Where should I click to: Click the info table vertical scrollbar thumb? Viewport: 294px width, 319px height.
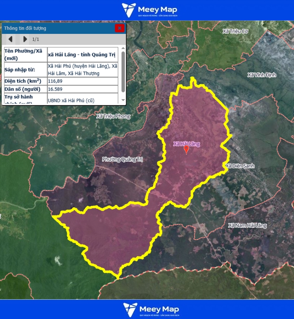click(123, 71)
